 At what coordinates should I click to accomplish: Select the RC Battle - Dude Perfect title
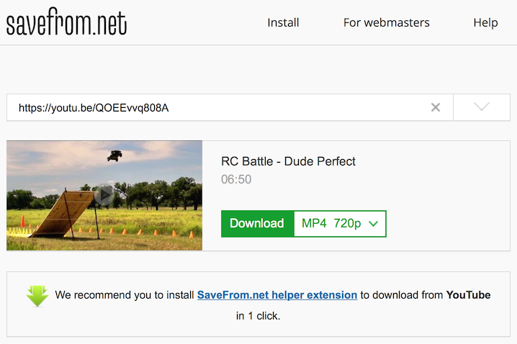pyautogui.click(x=288, y=161)
